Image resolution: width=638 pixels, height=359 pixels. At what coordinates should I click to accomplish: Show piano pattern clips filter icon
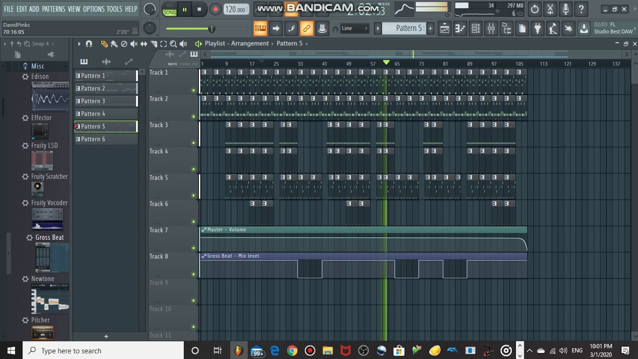[x=84, y=62]
